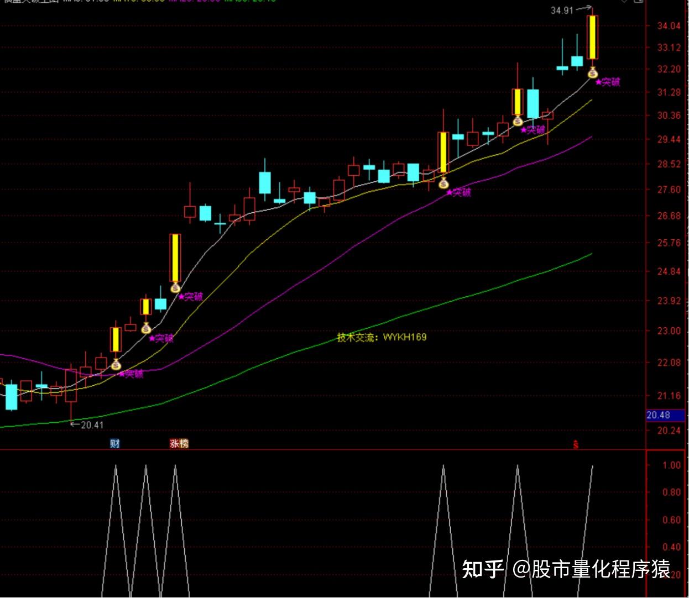Image resolution: width=689 pixels, height=598 pixels.
Task: Click the 29.44 price axis label
Action: [x=669, y=140]
